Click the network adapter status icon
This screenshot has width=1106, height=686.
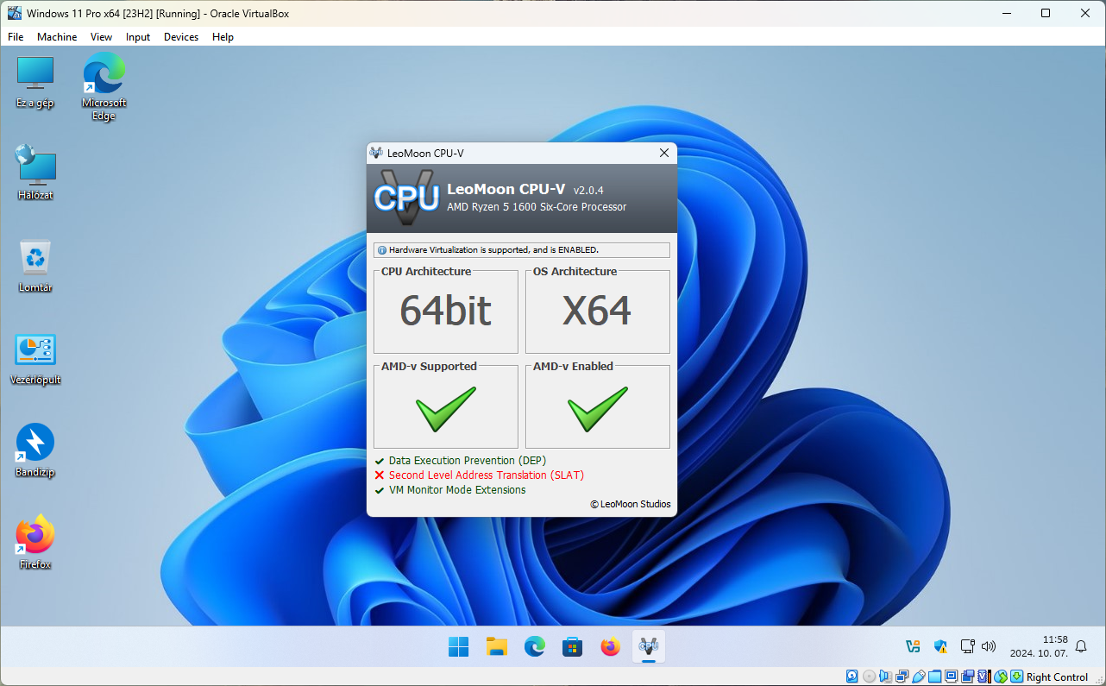pyautogui.click(x=902, y=677)
